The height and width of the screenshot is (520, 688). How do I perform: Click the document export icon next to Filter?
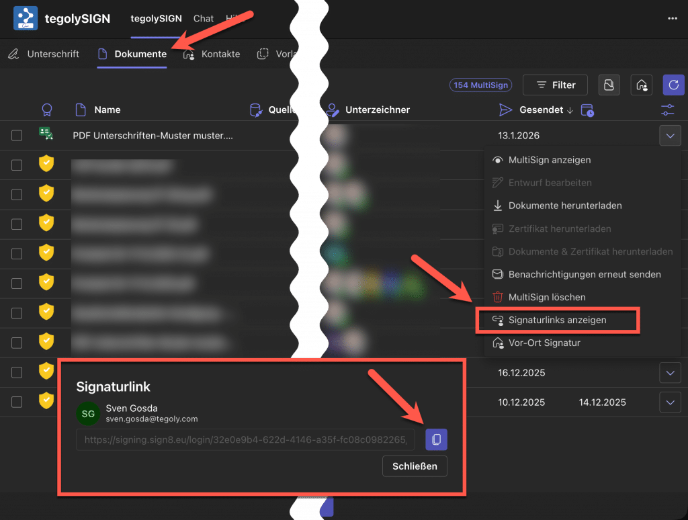(608, 85)
